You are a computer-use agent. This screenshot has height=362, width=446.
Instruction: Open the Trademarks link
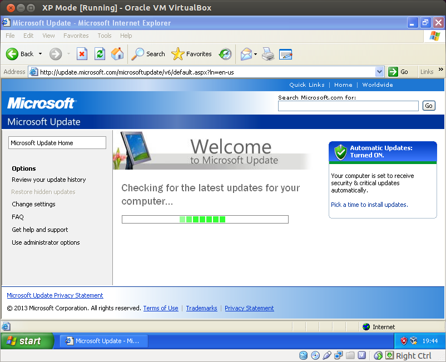tap(201, 308)
